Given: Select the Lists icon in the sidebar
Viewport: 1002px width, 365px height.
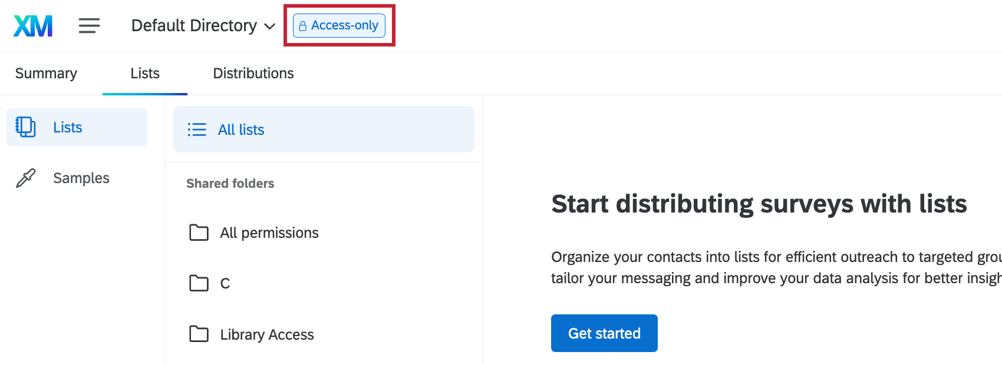Looking at the screenshot, I should point(24,127).
